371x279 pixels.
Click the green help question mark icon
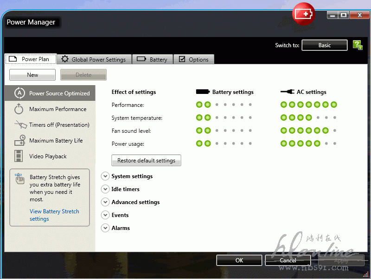pos(357,45)
